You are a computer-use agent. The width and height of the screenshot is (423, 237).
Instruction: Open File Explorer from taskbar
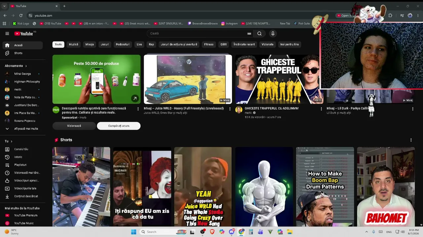click(x=289, y=232)
